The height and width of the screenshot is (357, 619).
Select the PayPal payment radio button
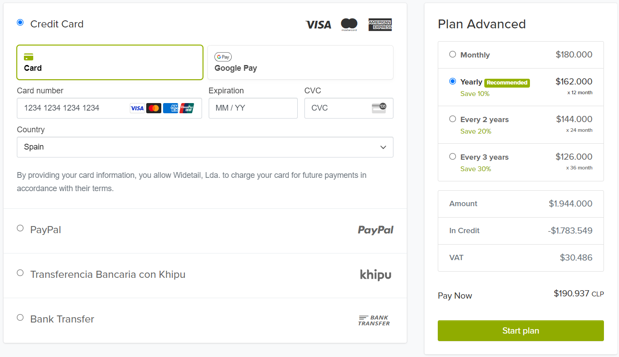[x=20, y=228]
